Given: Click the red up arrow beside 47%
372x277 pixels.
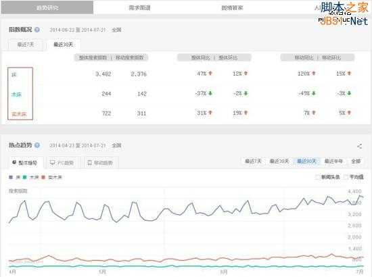Looking at the screenshot, I should (210, 74).
